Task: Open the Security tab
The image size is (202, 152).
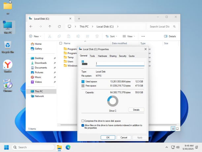Action: pyautogui.click(x=123, y=56)
